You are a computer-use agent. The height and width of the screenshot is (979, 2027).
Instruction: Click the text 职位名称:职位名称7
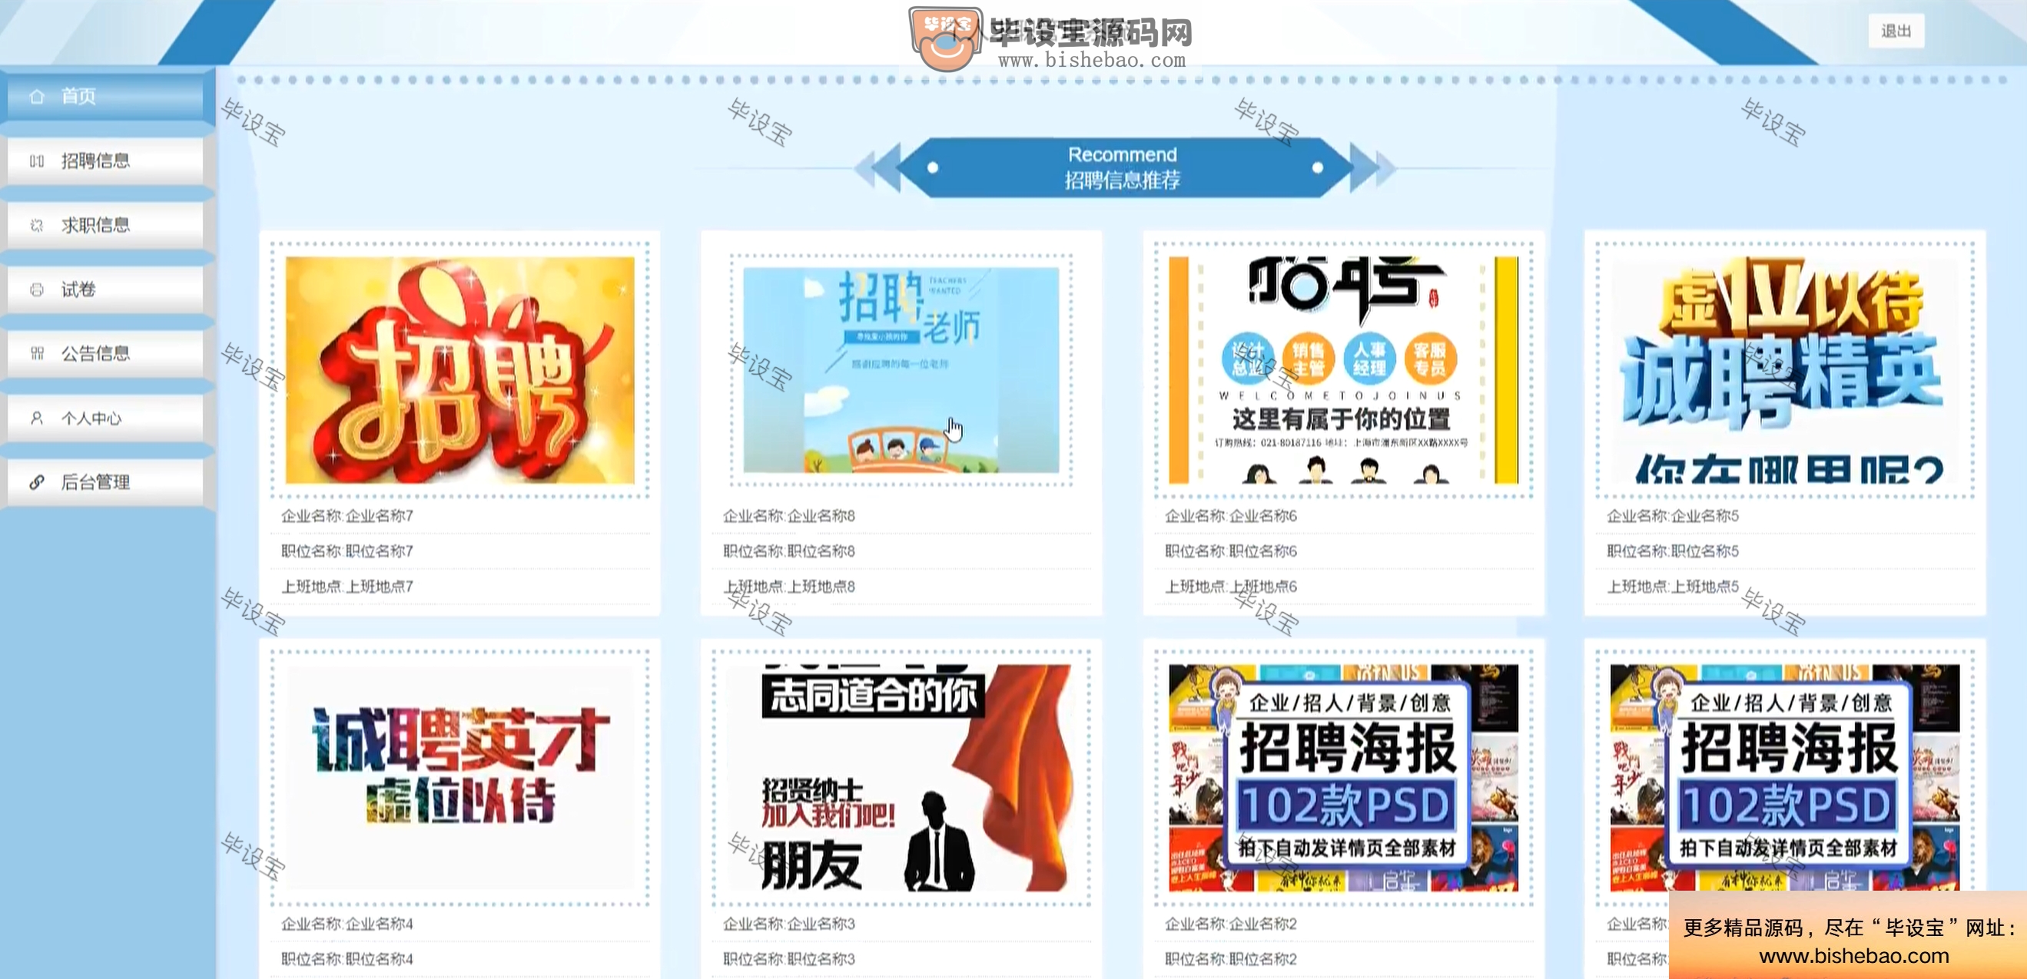[x=347, y=551]
